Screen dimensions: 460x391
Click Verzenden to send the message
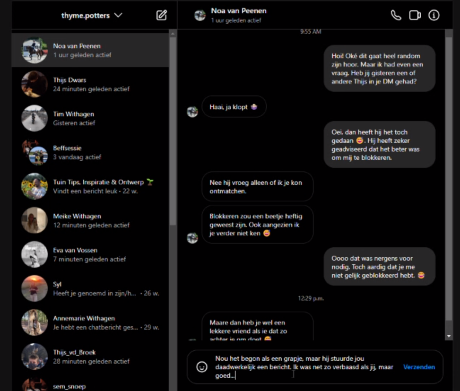pyautogui.click(x=419, y=367)
